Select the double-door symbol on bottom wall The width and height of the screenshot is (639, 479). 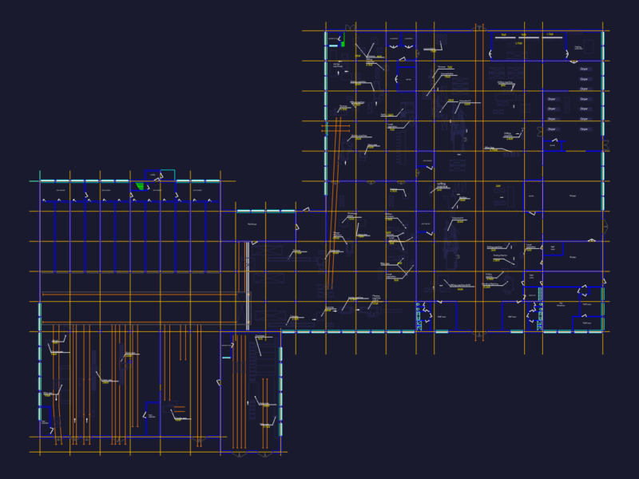479,335
